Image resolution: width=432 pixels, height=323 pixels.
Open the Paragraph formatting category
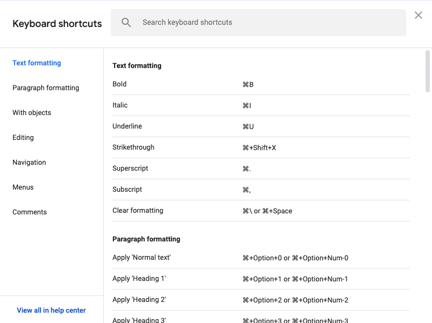46,88
